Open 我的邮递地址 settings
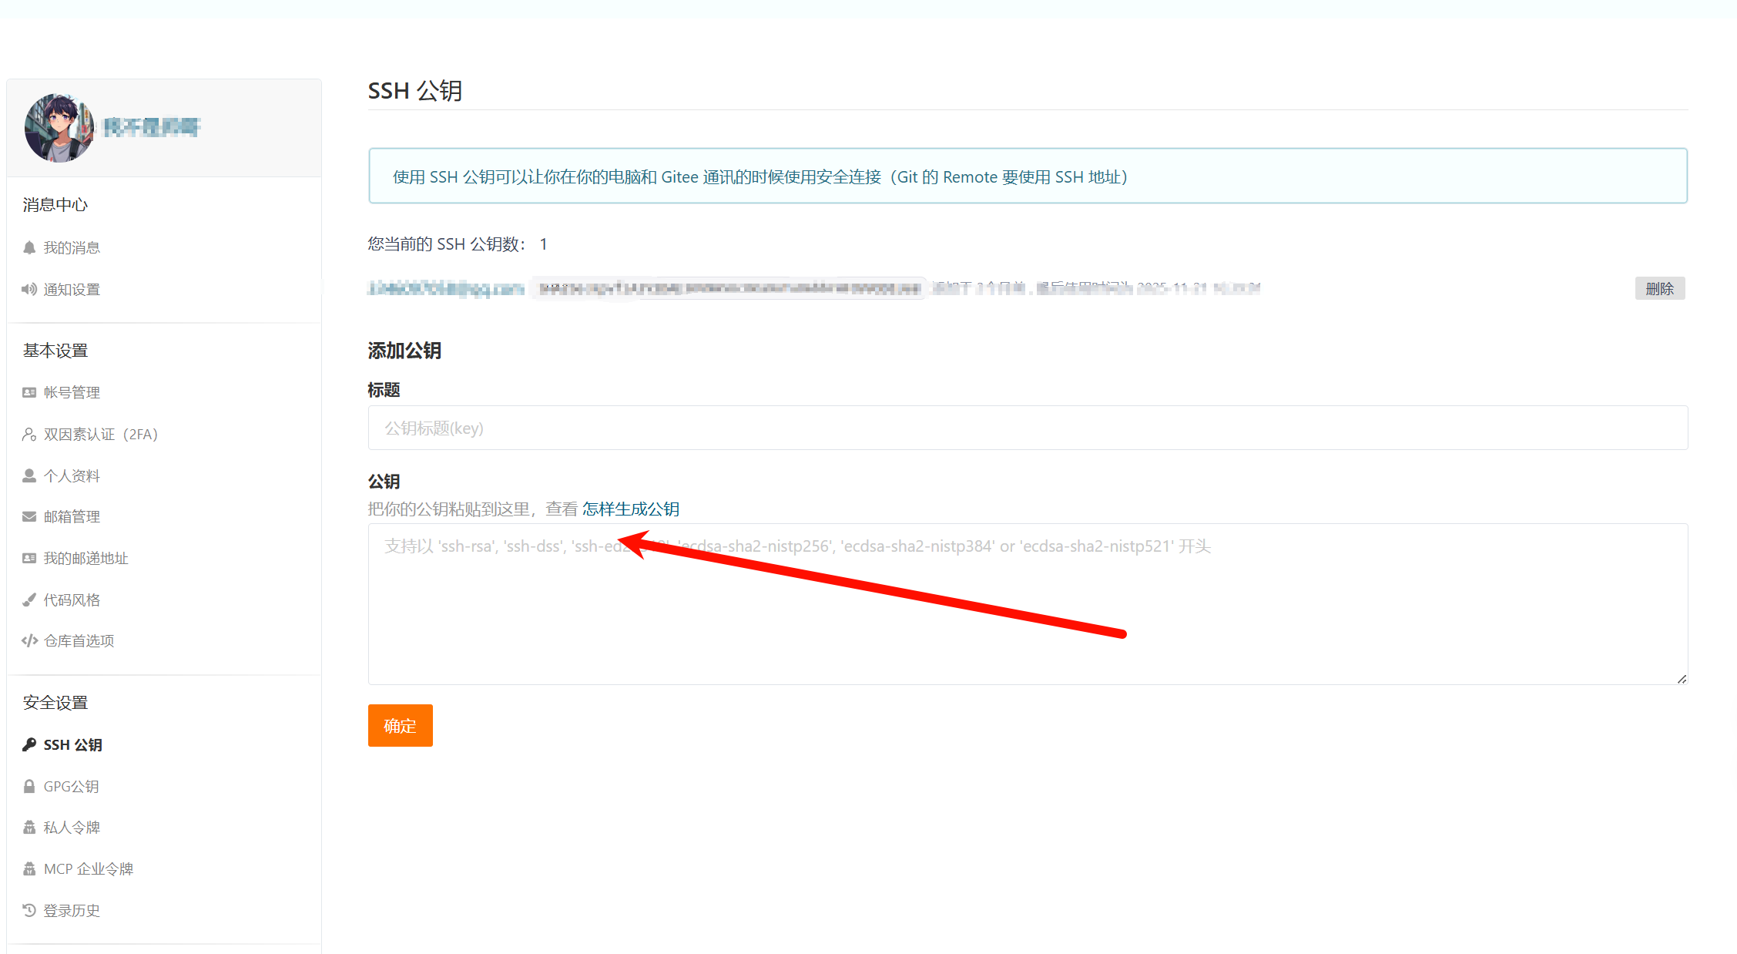Viewport: 1737px width, 954px height. 86,559
